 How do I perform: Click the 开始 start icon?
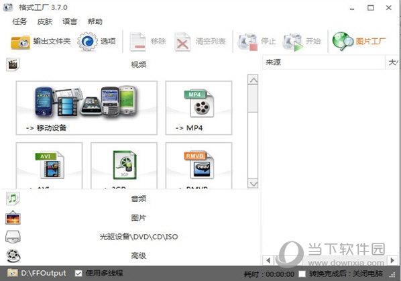coord(292,42)
